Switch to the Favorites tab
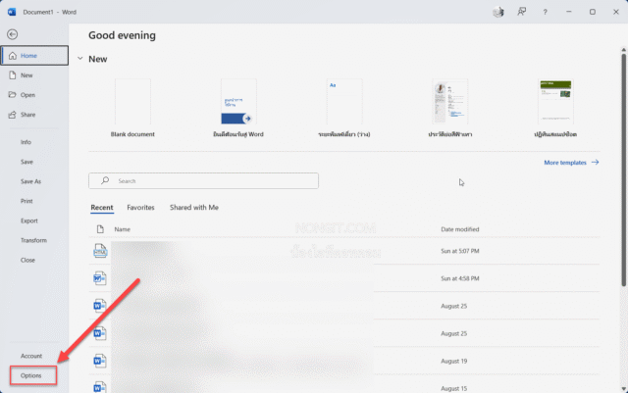 140,208
